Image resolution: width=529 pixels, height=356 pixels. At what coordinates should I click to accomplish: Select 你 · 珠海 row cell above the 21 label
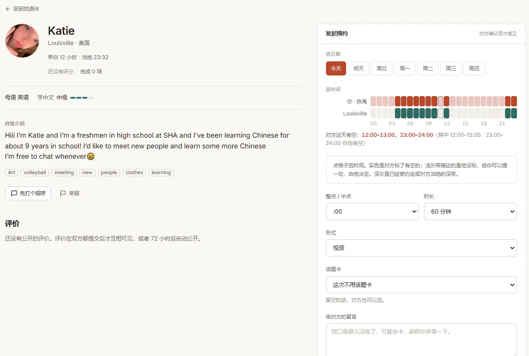502,101
